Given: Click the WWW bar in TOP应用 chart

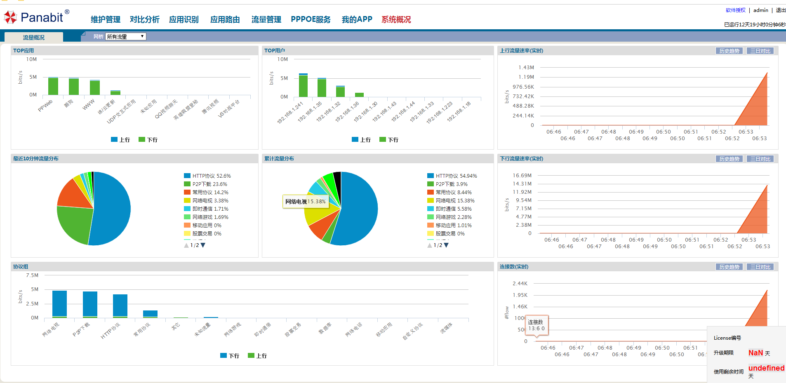Looking at the screenshot, I should tap(95, 87).
